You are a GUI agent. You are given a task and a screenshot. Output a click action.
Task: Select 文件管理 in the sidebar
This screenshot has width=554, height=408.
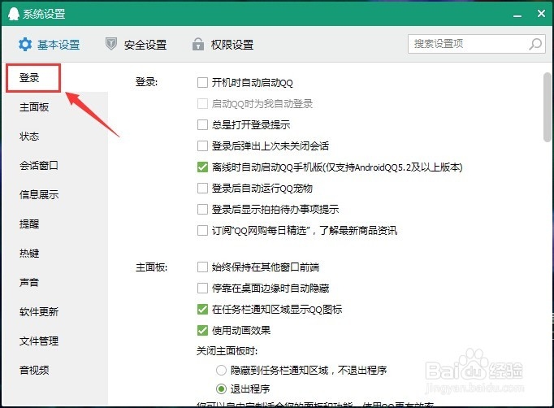point(39,341)
